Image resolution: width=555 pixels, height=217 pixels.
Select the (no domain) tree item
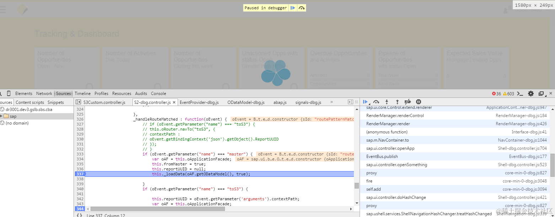click(x=17, y=123)
